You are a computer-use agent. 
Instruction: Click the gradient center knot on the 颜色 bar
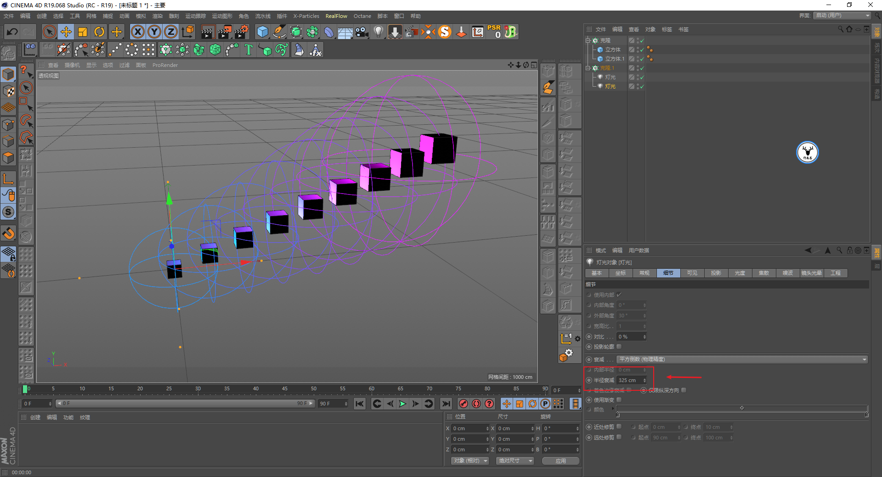tap(742, 408)
